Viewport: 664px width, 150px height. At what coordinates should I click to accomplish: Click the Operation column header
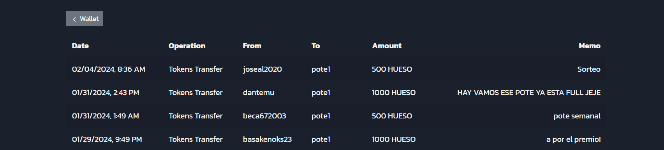tap(187, 46)
